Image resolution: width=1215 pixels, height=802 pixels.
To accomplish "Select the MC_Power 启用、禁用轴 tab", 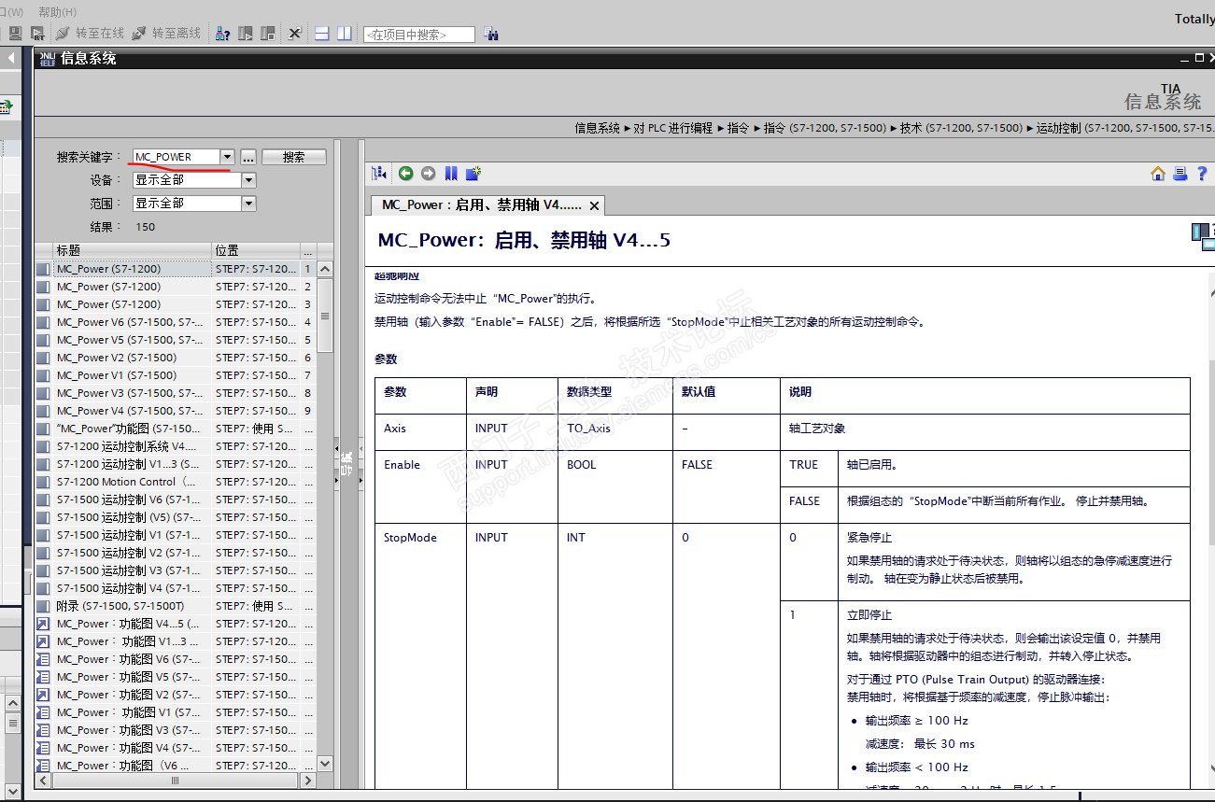I will coord(481,205).
